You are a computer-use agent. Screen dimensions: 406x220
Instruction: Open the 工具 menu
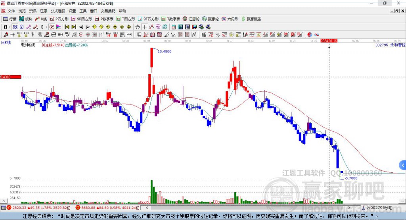pyautogui.click(x=83, y=11)
